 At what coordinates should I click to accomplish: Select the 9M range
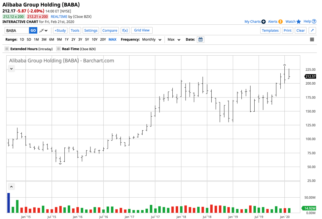[x=59, y=40]
